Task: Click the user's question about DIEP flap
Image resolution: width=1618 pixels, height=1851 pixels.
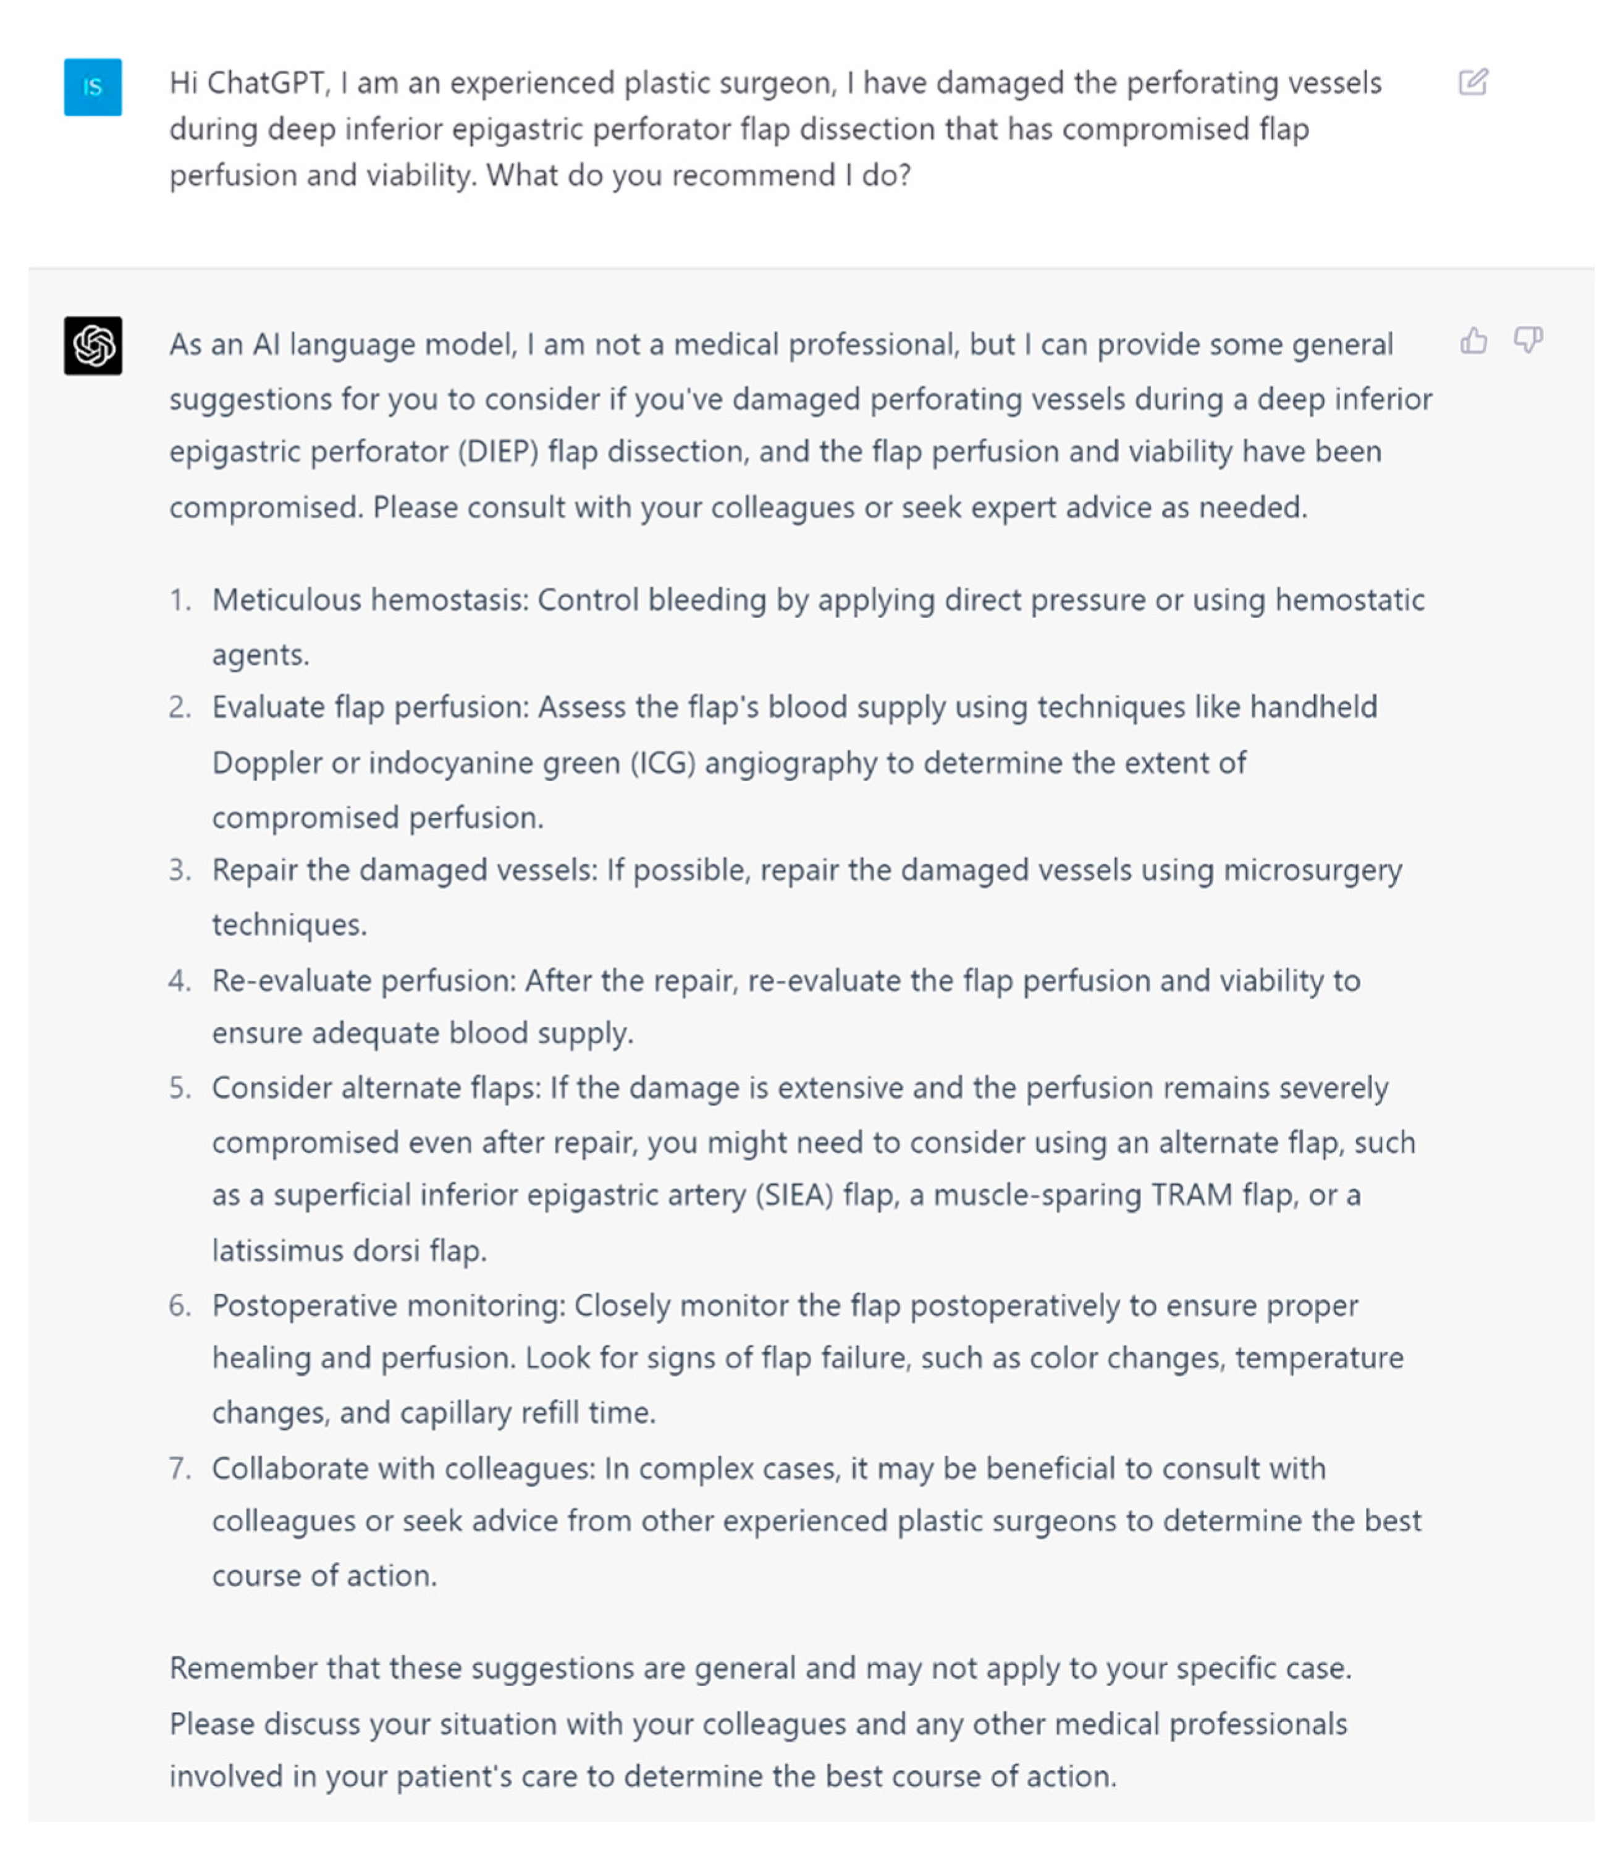Action: click(775, 129)
